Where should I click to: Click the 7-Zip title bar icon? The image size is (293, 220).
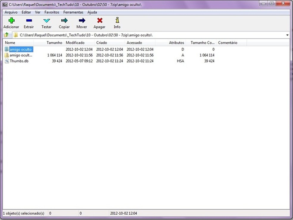point(5,4)
